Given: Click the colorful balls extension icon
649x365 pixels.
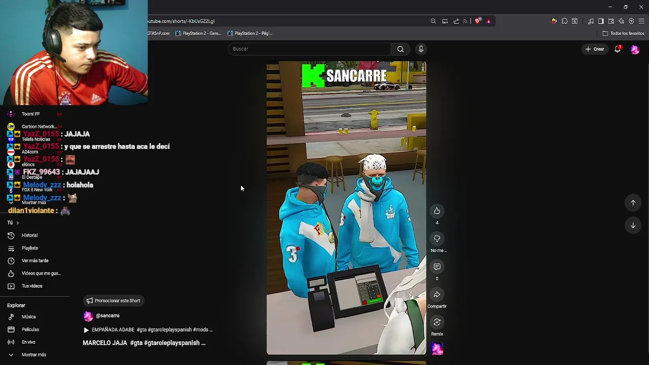Looking at the screenshot, I should pyautogui.click(x=554, y=21).
